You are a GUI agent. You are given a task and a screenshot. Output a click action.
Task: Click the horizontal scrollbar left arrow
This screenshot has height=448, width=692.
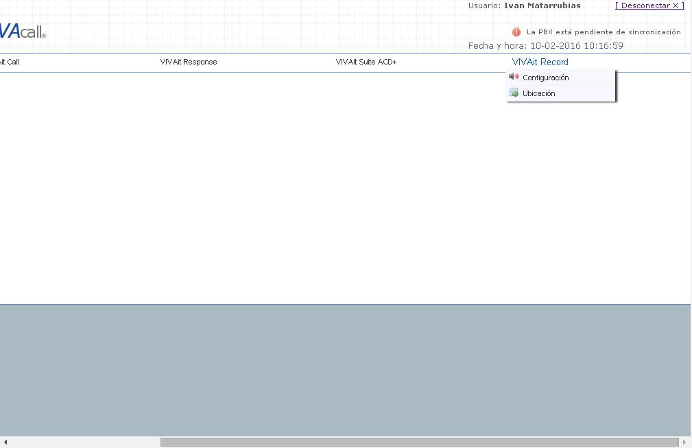pos(5,443)
